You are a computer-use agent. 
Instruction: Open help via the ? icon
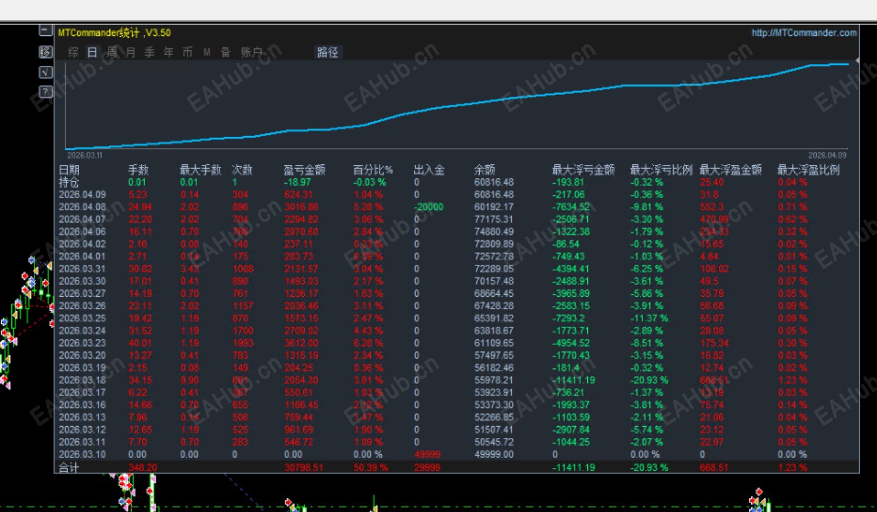tap(45, 92)
